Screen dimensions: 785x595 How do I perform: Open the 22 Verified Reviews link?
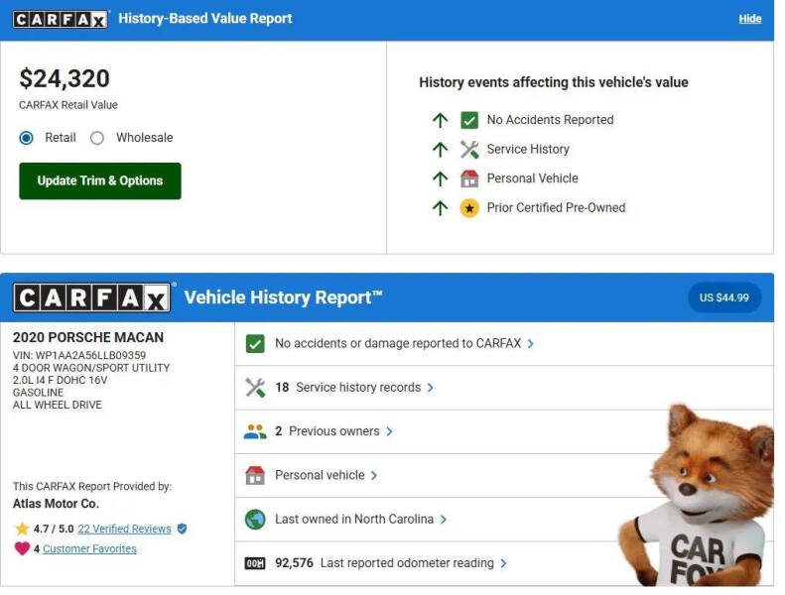pos(124,529)
